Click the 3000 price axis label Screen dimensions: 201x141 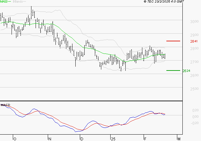pyautogui.click(x=194, y=21)
